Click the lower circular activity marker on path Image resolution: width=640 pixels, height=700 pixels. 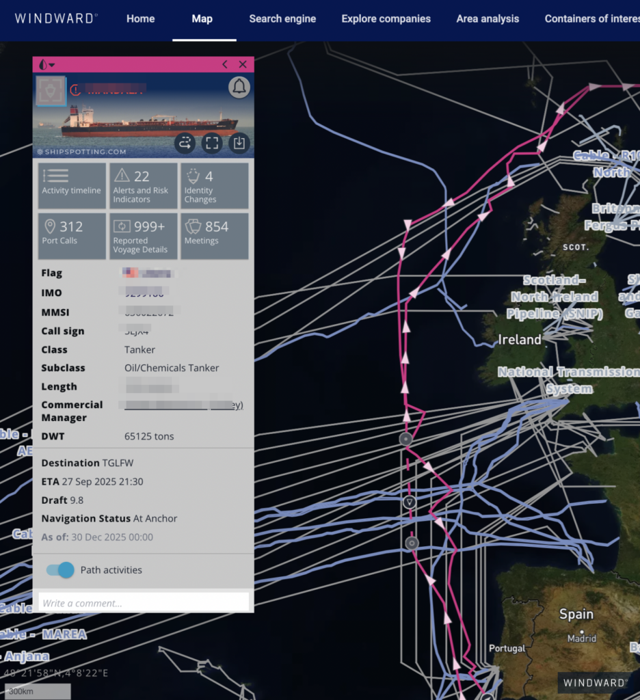click(x=412, y=543)
